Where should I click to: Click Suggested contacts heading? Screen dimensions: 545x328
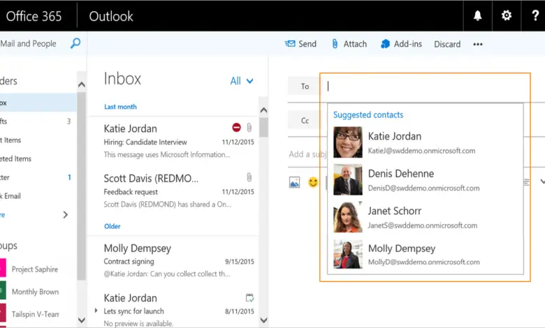coord(368,114)
